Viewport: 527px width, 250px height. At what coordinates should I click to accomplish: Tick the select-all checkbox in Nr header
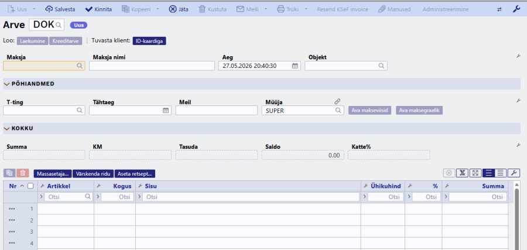point(30,186)
